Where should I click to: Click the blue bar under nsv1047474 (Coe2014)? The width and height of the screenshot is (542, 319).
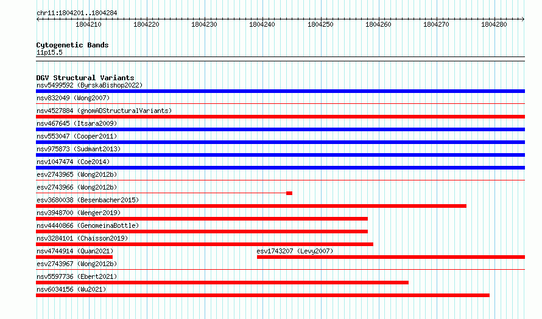click(280, 168)
